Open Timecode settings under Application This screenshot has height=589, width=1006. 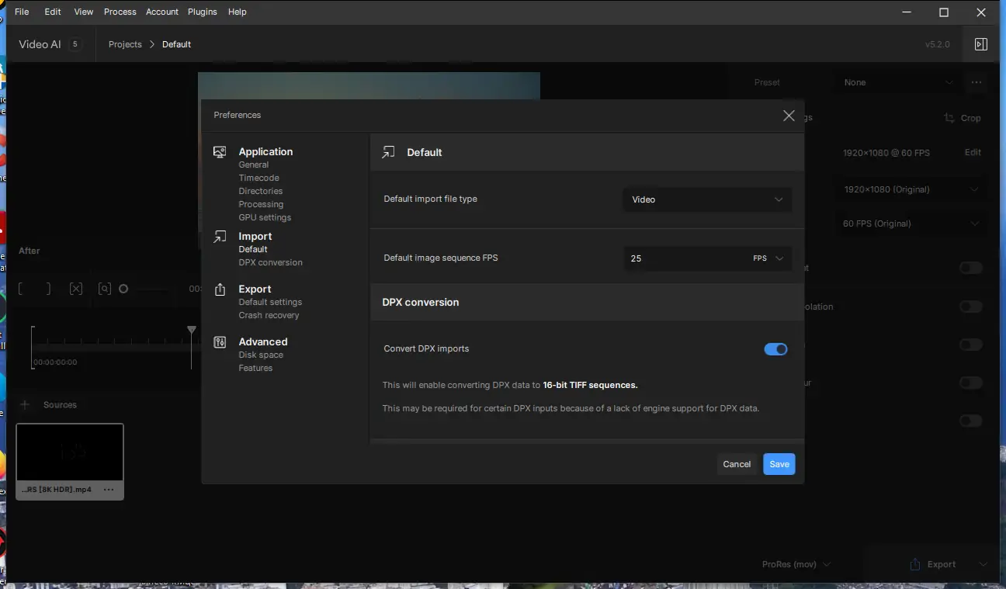coord(258,178)
